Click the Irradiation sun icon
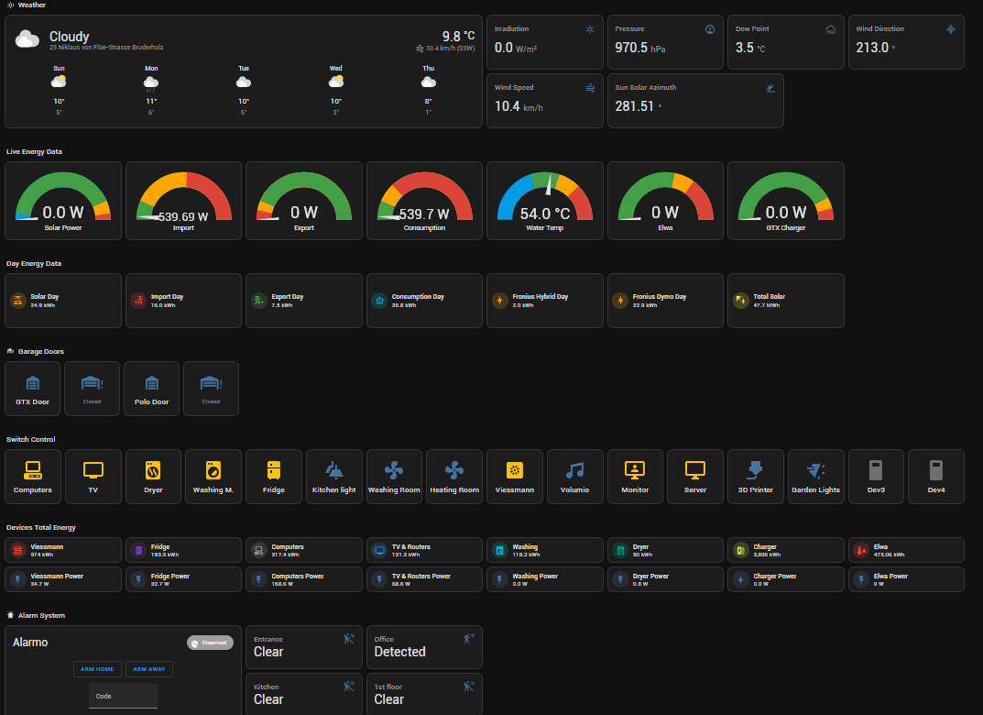The image size is (983, 715). (x=590, y=29)
